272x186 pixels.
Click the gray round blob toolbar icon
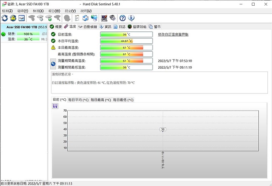click(67, 18)
